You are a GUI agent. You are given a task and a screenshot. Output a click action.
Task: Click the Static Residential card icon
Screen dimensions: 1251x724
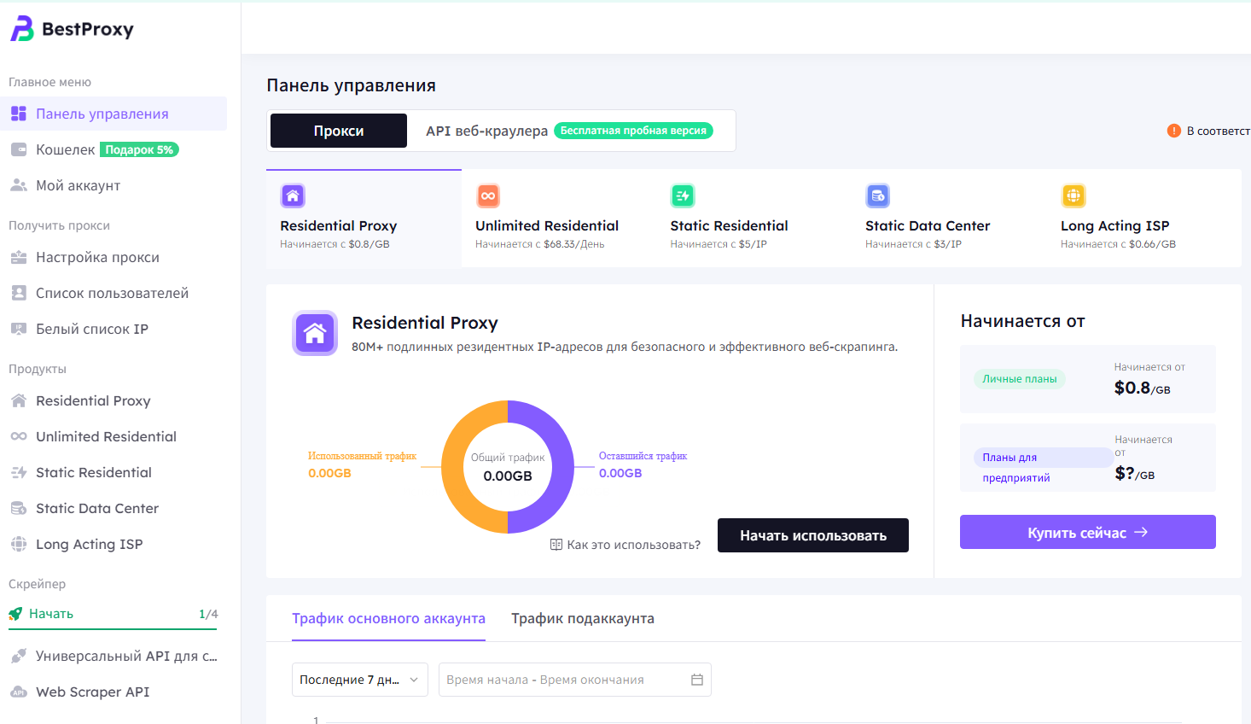[x=683, y=196]
